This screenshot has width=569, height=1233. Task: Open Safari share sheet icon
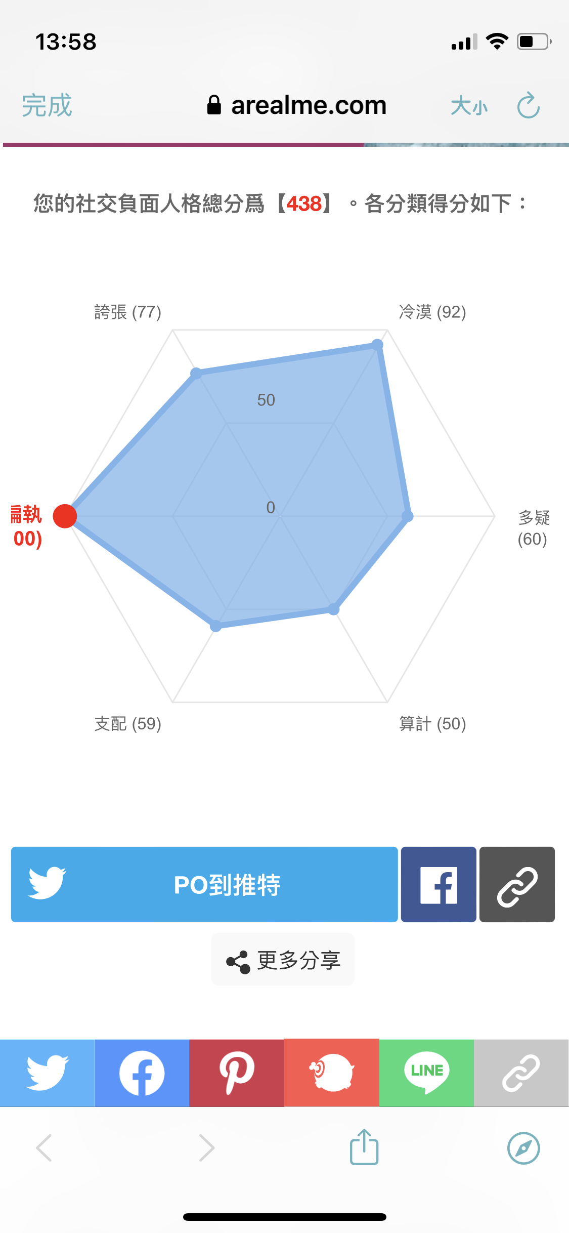[364, 1147]
